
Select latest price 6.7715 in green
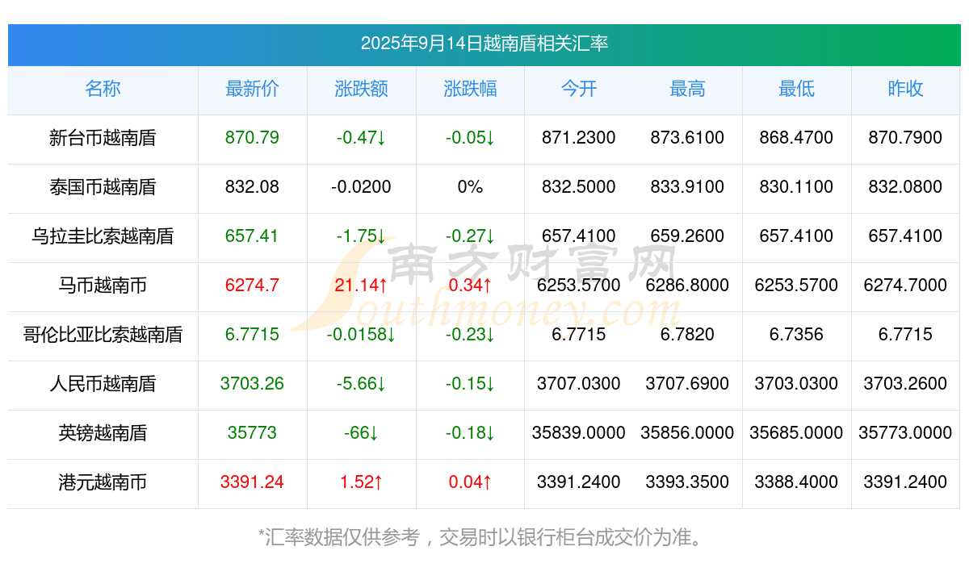252,335
